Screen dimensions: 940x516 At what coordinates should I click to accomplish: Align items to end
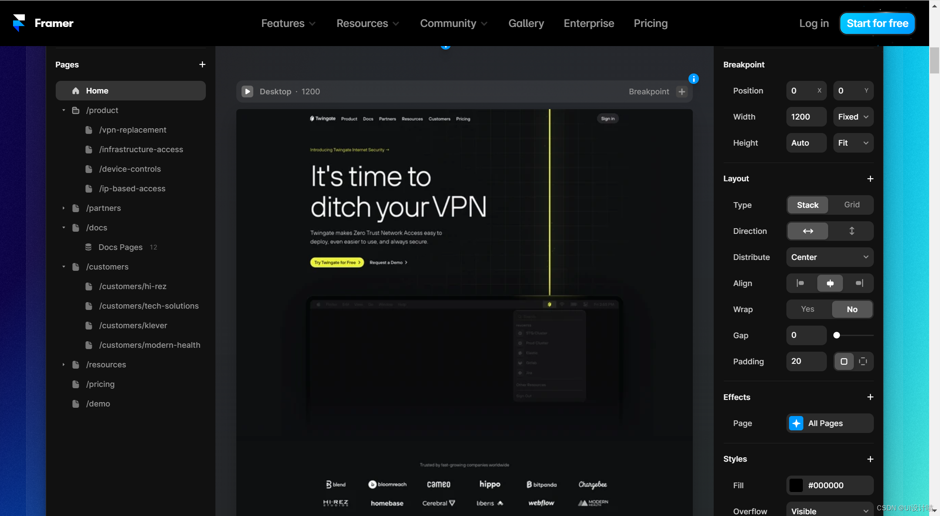tap(859, 283)
